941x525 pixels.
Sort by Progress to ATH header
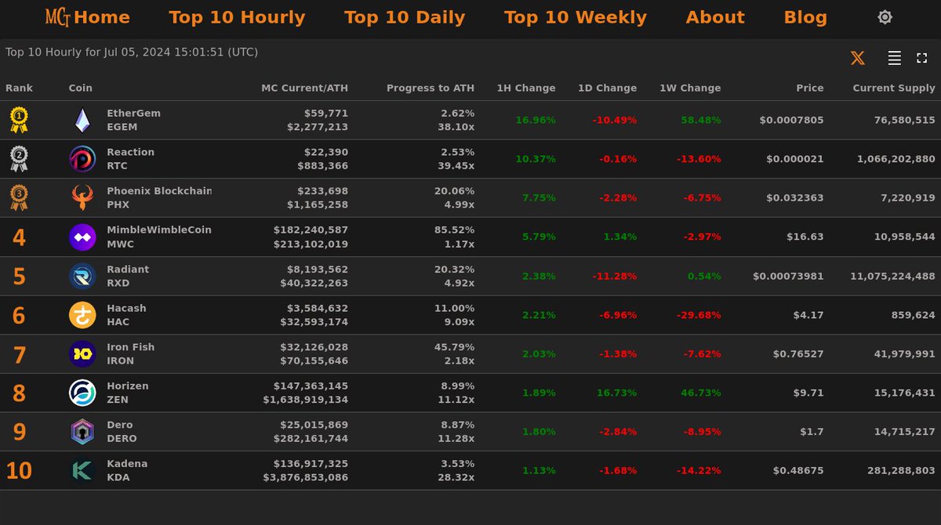tap(431, 88)
